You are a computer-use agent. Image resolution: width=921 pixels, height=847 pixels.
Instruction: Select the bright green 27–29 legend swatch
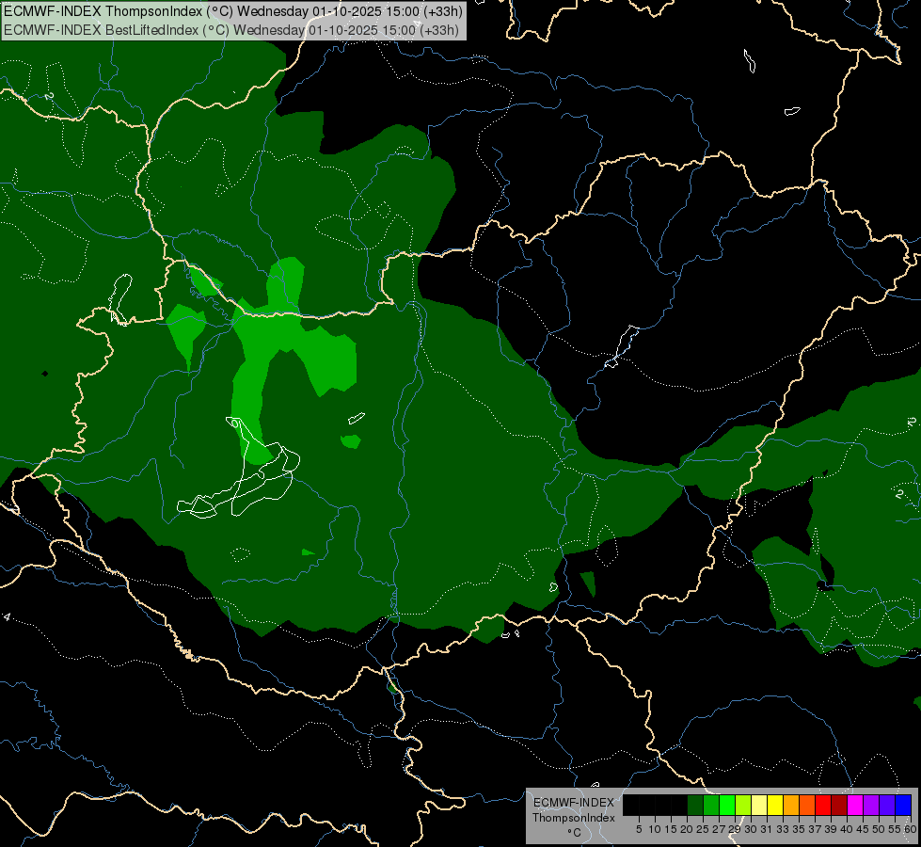tap(727, 805)
